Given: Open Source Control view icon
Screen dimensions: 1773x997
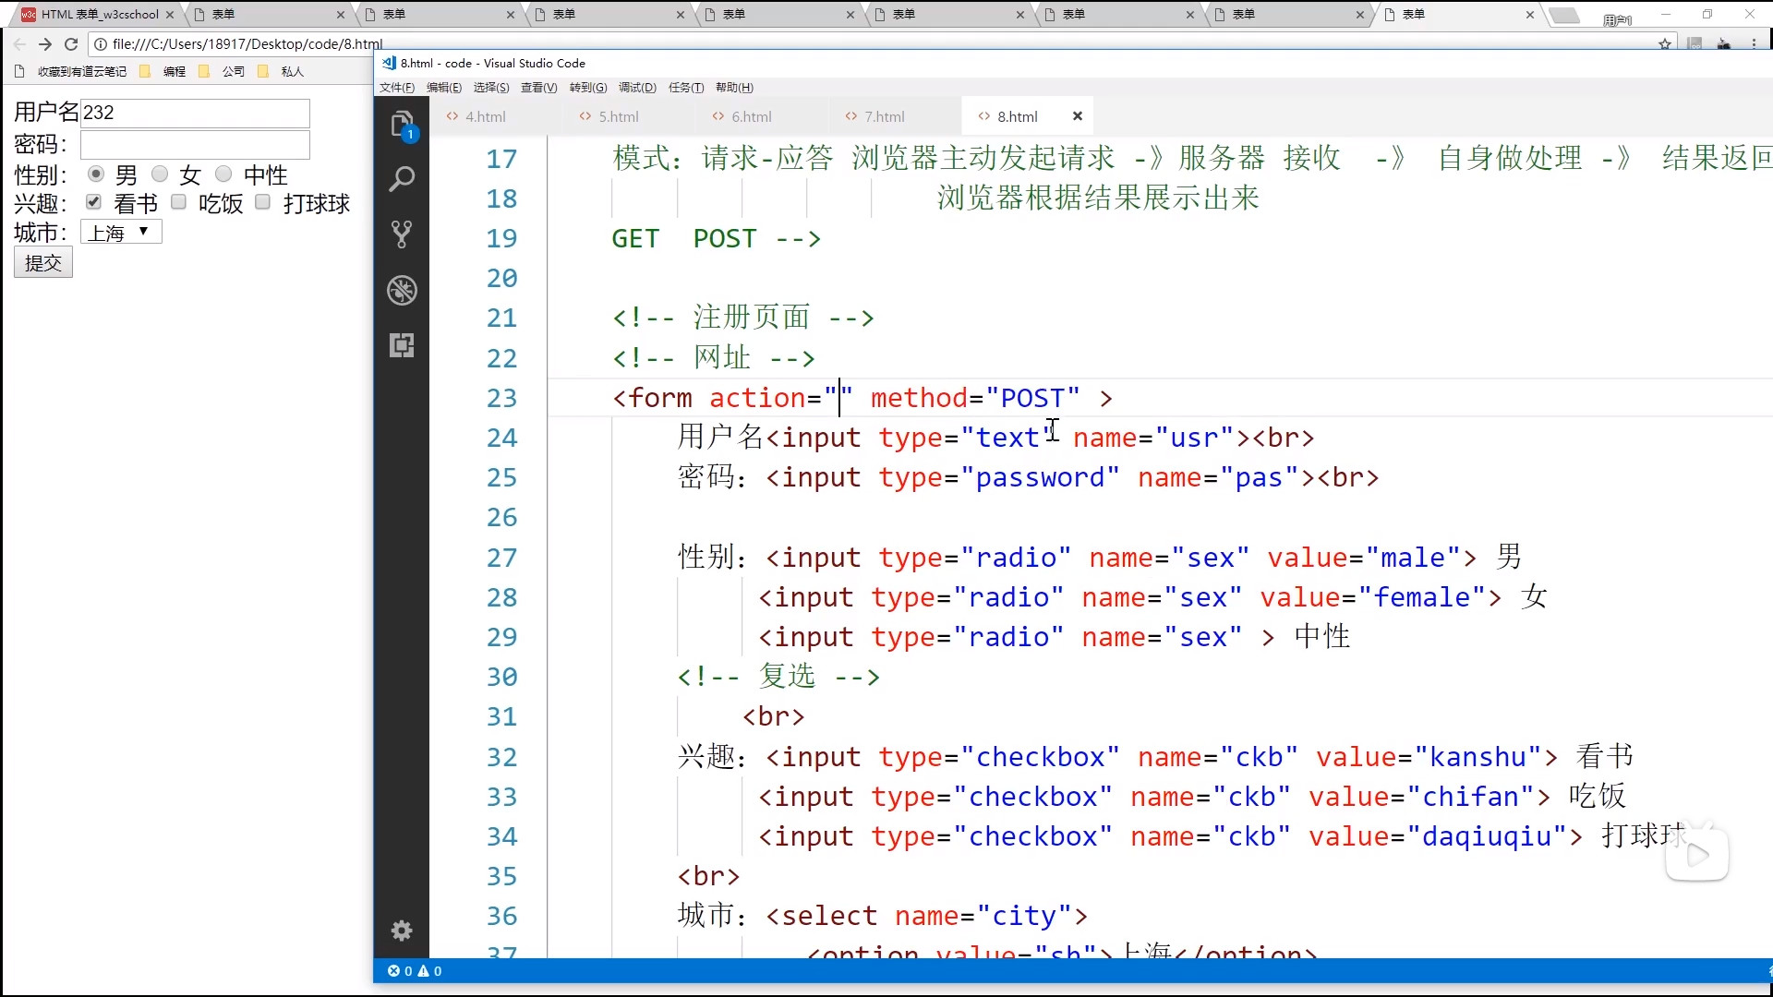Looking at the screenshot, I should pyautogui.click(x=401, y=234).
